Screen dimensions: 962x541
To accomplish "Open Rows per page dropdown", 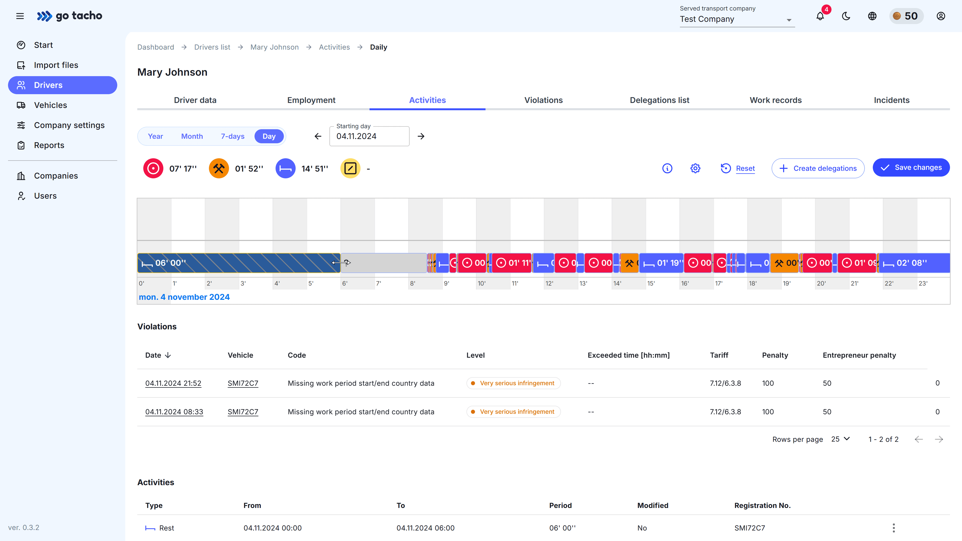I will 841,439.
